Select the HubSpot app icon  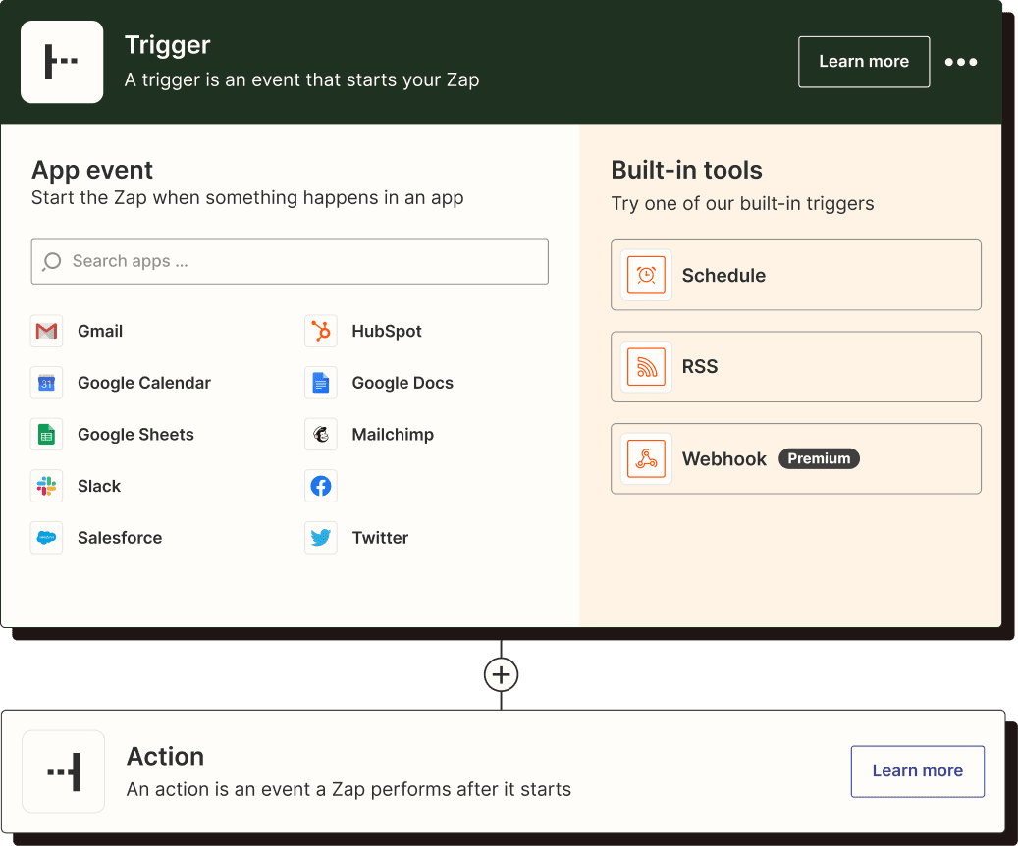click(320, 331)
